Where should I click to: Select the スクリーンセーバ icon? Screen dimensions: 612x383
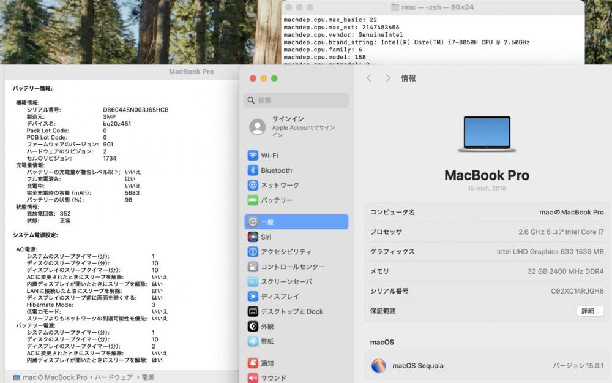pos(253,281)
